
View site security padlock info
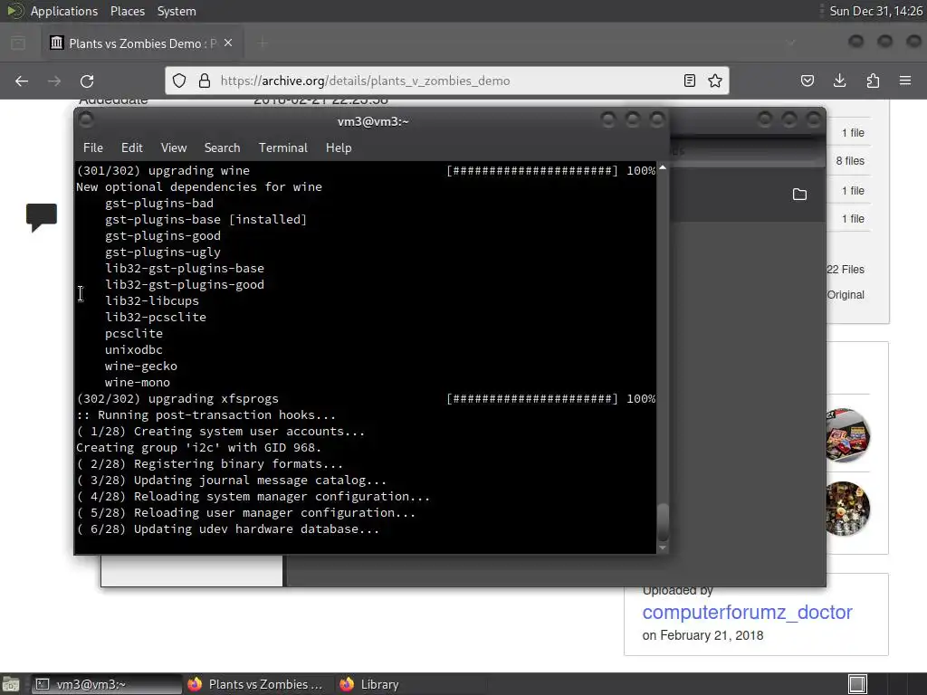pos(205,81)
